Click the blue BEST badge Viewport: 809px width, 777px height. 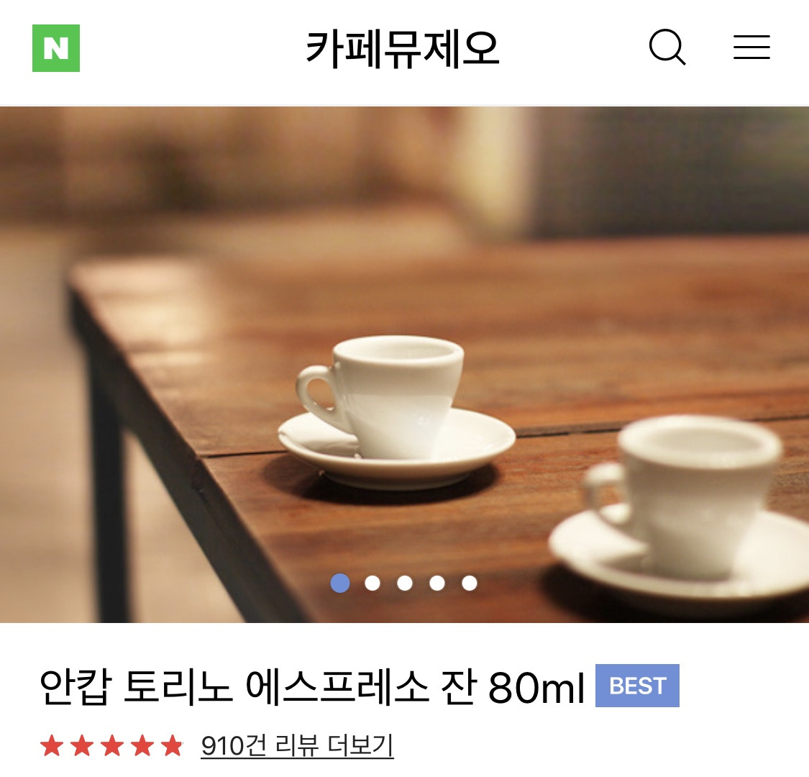click(x=637, y=686)
